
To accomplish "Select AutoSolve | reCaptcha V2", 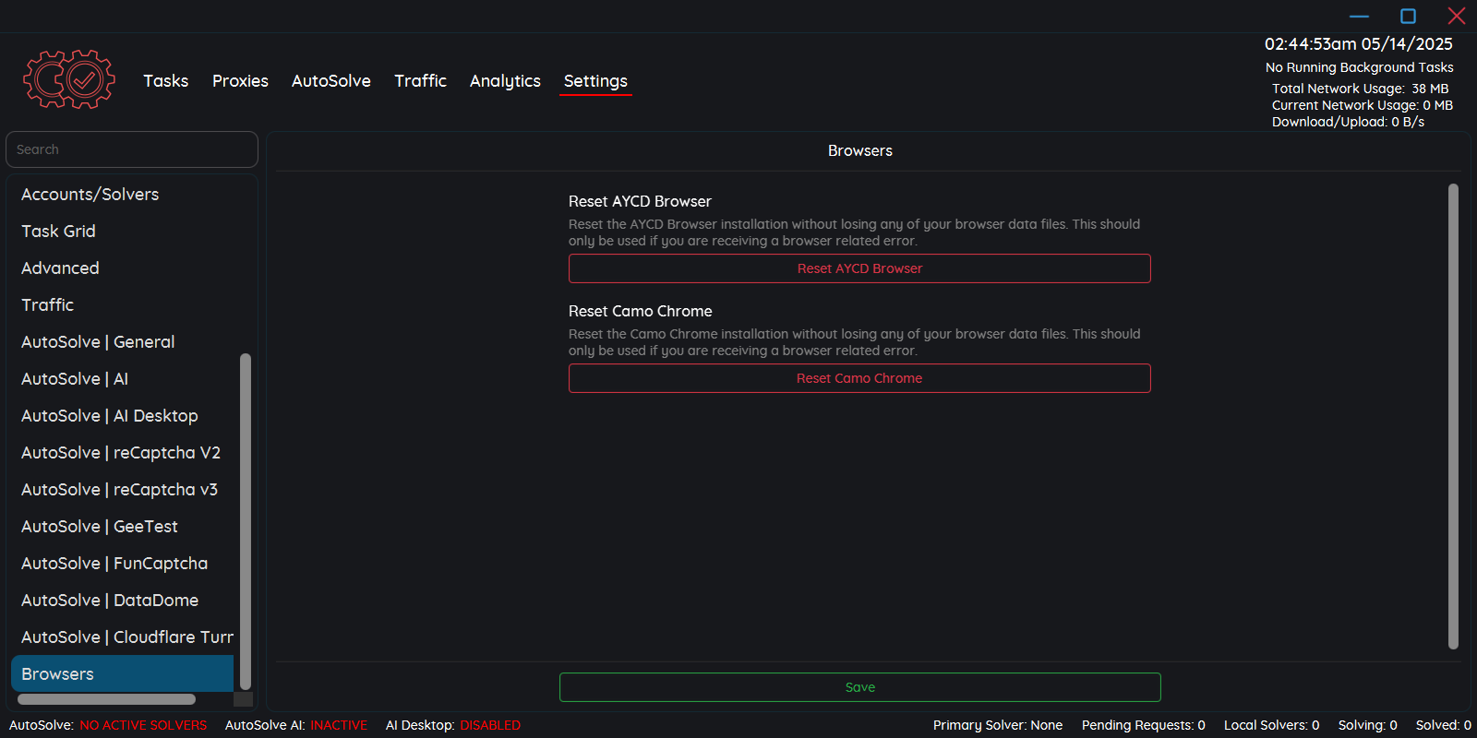I will pyautogui.click(x=123, y=453).
